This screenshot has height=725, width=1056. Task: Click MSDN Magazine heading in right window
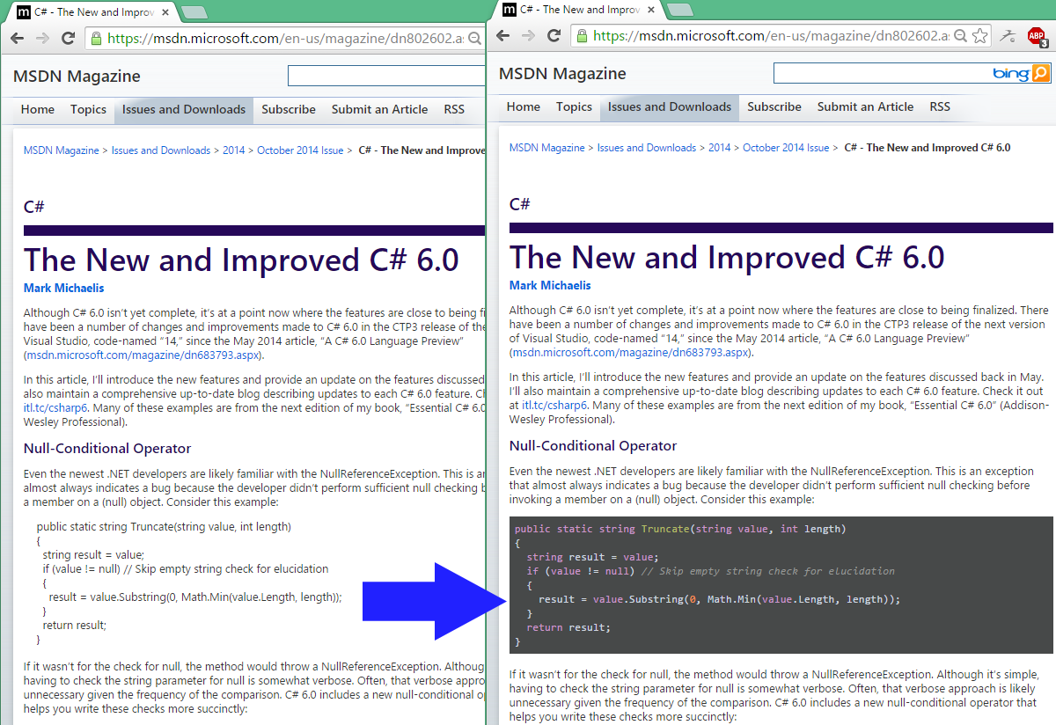562,74
